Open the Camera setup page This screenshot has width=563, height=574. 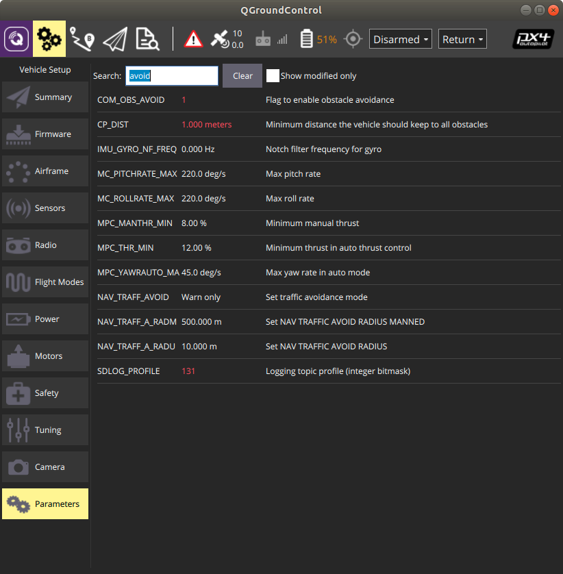[x=45, y=466]
